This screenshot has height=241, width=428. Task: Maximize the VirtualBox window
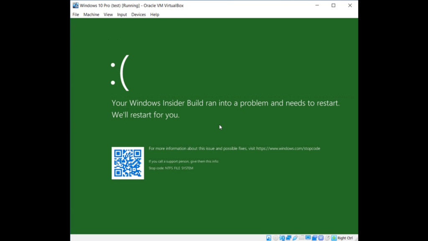pos(333,5)
